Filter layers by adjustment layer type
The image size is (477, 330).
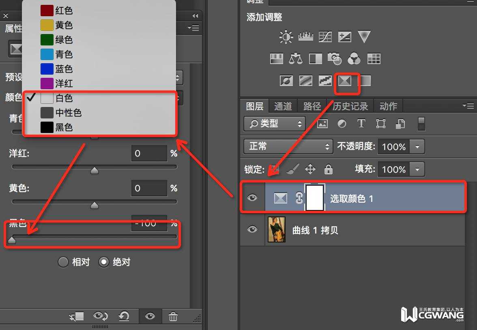click(x=342, y=124)
